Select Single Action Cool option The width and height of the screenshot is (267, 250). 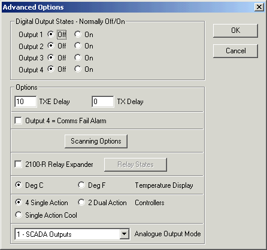(x=19, y=215)
